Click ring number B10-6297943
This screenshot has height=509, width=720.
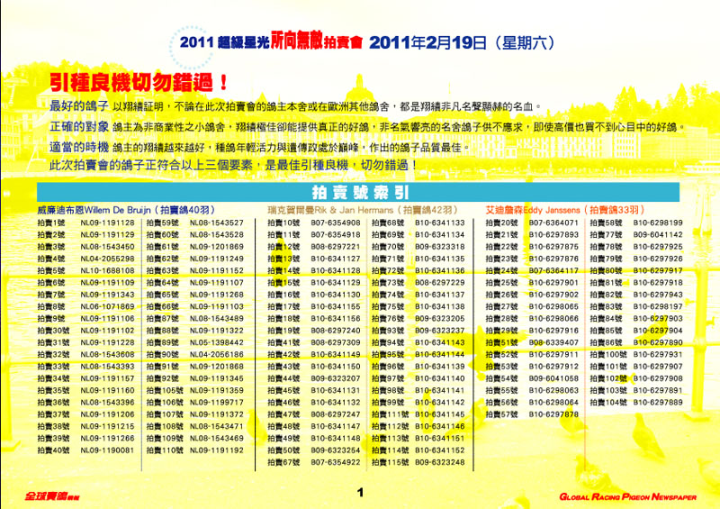[658, 295]
